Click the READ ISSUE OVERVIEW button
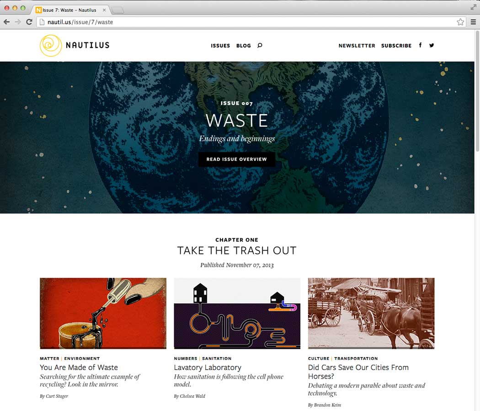 click(237, 159)
